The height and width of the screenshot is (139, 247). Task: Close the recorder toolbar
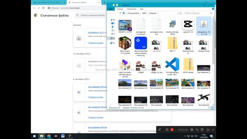pos(213,130)
